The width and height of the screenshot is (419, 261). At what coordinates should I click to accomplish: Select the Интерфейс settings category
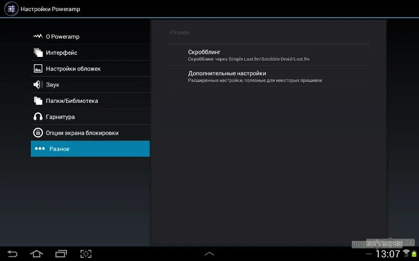90,53
